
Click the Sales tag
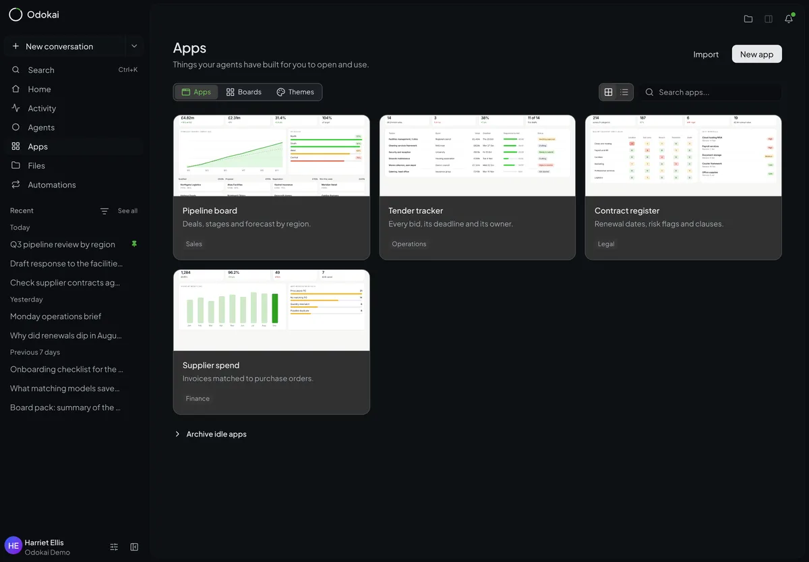coord(194,244)
